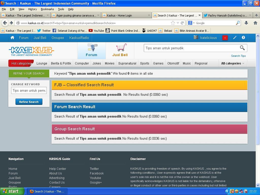Click the Kaskus home icon in blue navbar
The image size is (260, 195).
coord(12,38)
